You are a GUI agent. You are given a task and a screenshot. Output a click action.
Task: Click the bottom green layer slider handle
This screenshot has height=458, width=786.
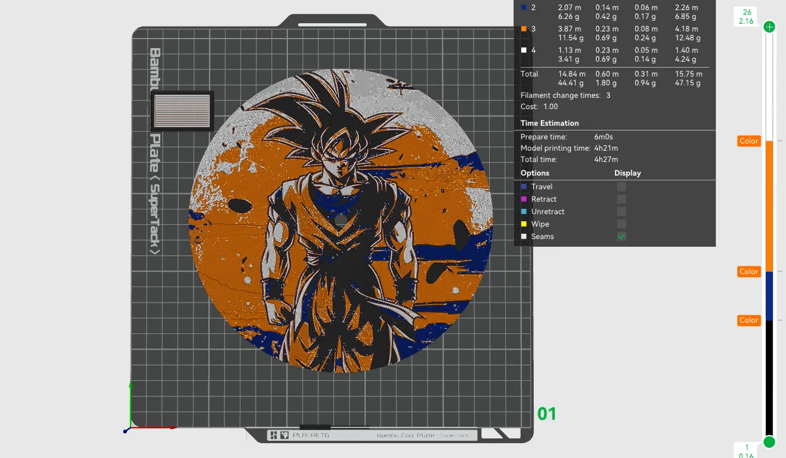[x=769, y=442]
